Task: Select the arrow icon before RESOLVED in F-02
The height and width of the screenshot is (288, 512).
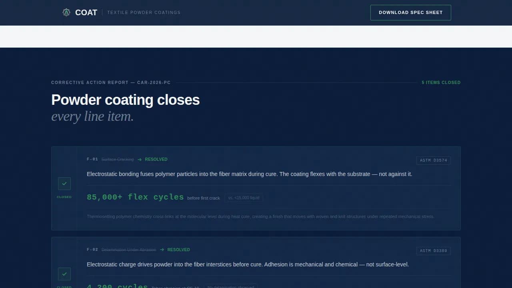Action: pyautogui.click(x=162, y=250)
